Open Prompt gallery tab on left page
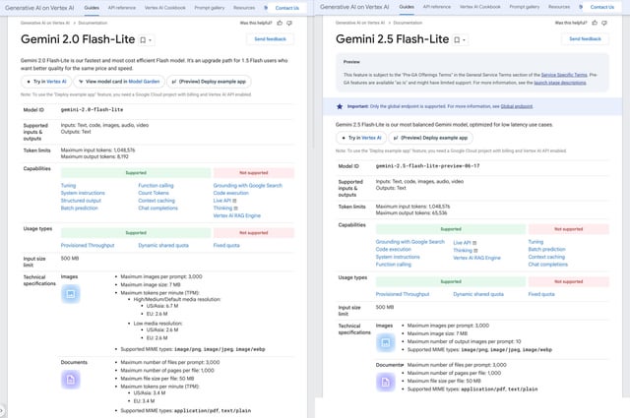This screenshot has height=418, width=630. tap(210, 8)
